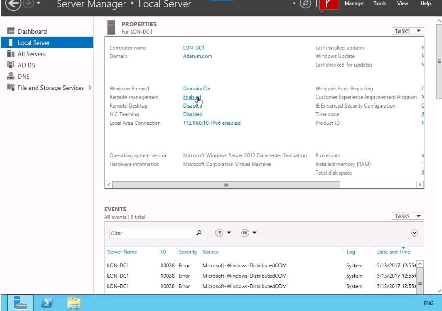The width and height of the screenshot is (442, 311).
Task: Expand the events filter chevron
Action: pyautogui.click(x=414, y=233)
